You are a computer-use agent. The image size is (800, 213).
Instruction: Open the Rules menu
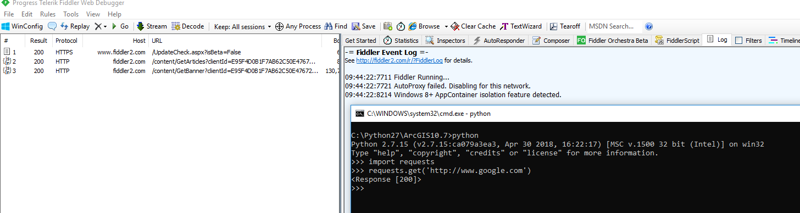pyautogui.click(x=48, y=14)
